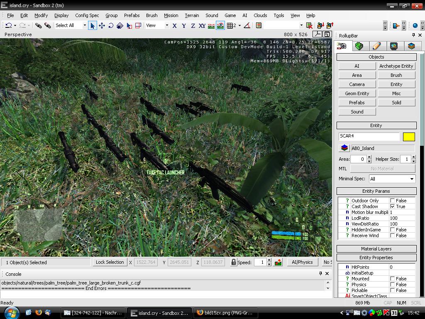425x319 pixels.
Task: Open the Firefox bild15zx.png taskbar window
Action: [225, 313]
